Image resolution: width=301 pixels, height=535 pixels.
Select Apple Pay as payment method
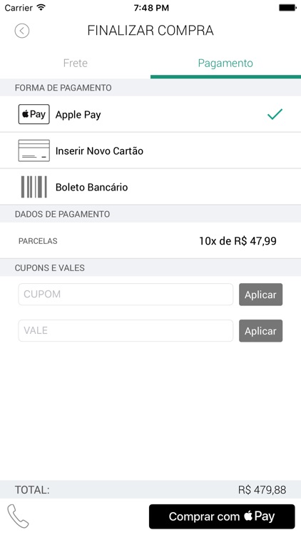[150, 114]
